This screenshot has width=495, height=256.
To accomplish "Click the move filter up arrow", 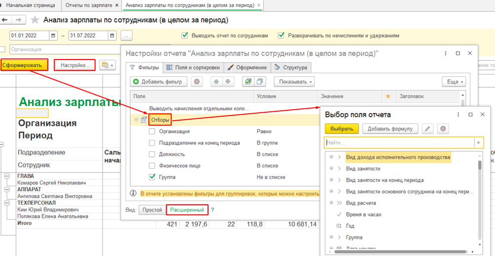I will click(216, 82).
